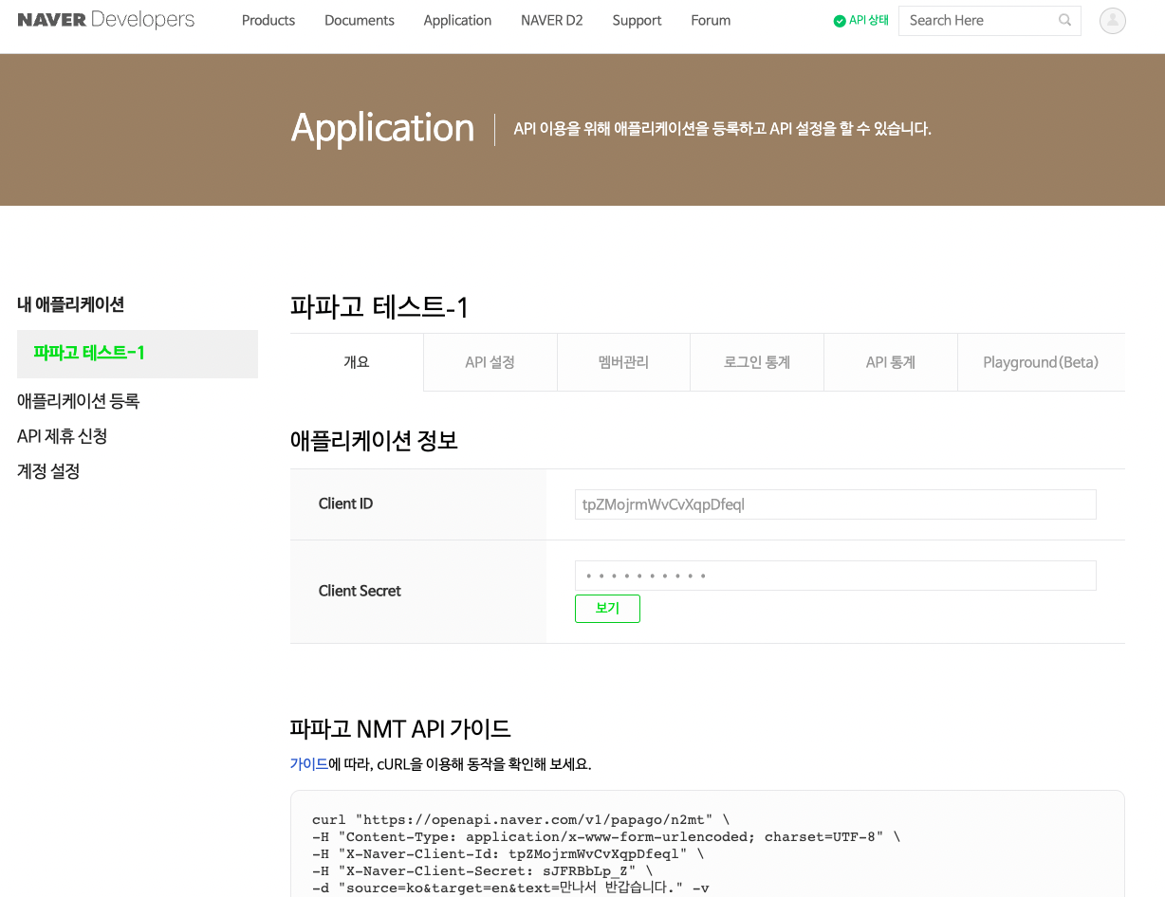Image resolution: width=1165 pixels, height=897 pixels.
Task: Open the user profile avatar icon
Action: (x=1113, y=21)
